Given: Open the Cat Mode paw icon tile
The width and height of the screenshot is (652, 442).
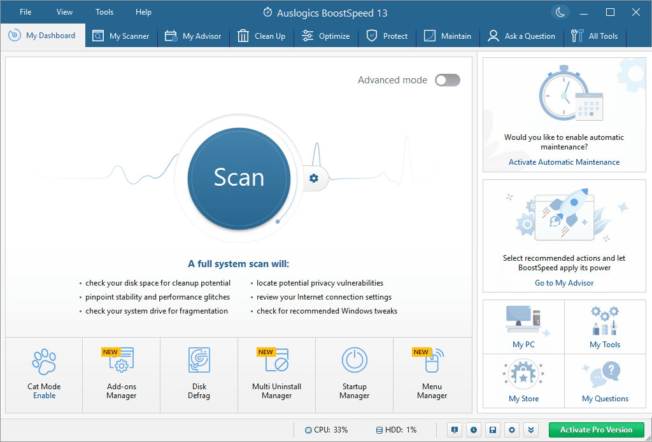Looking at the screenshot, I should pos(44,375).
